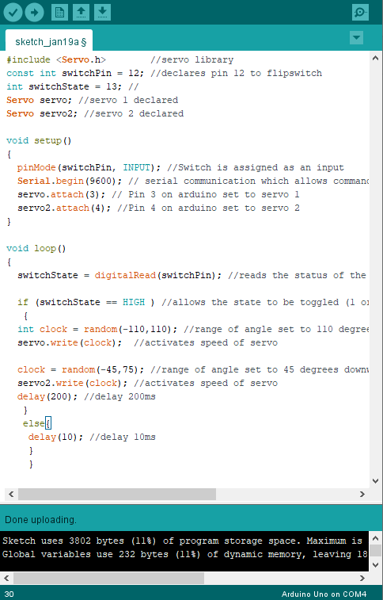Image resolution: width=383 pixels, height=600 pixels.
Task: Click console scrollbar up arrow
Action: click(x=375, y=538)
